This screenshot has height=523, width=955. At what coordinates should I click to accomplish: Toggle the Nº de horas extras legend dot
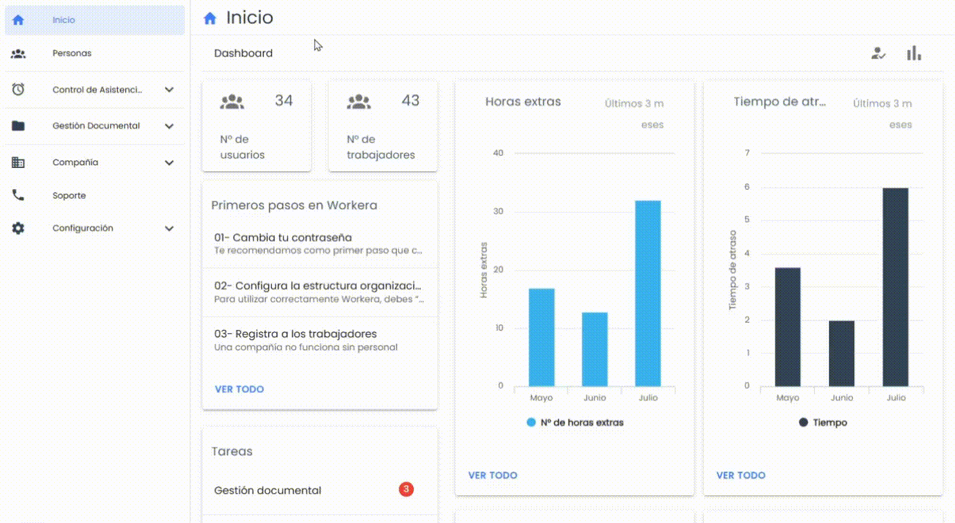click(531, 423)
